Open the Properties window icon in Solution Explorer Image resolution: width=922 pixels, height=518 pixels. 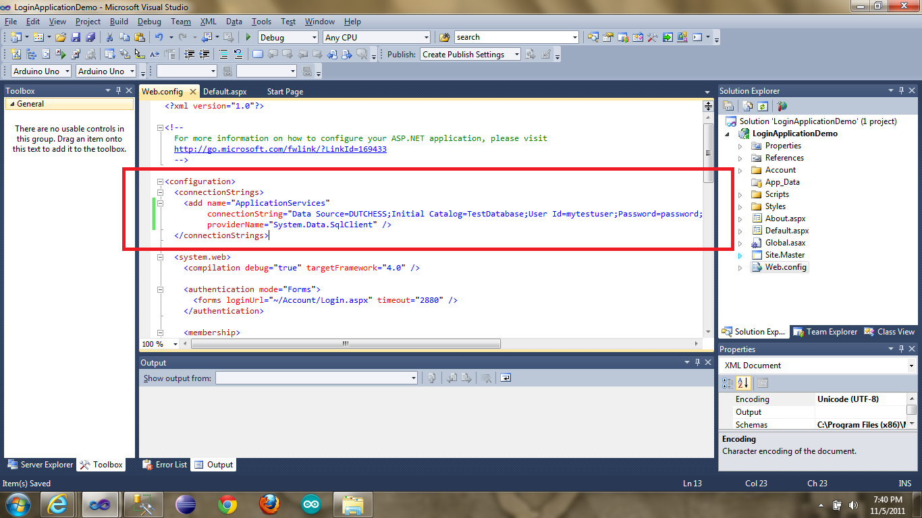point(728,106)
